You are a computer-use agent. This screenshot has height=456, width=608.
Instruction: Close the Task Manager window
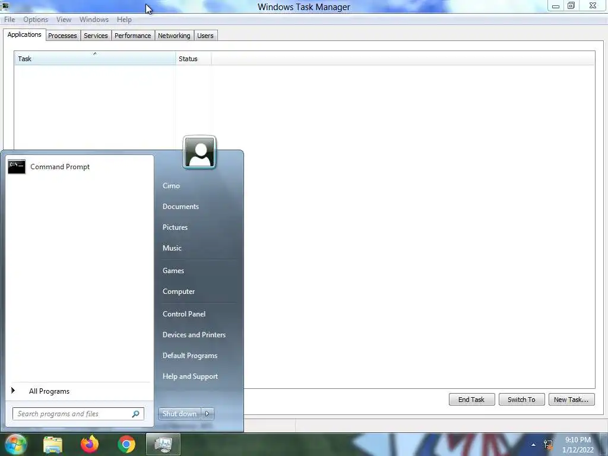(x=593, y=6)
